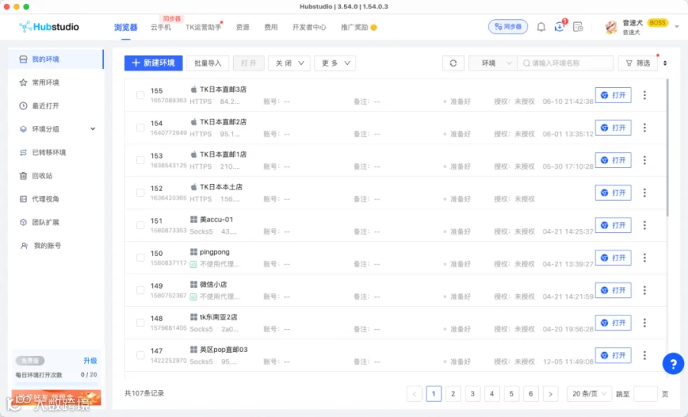The width and height of the screenshot is (688, 417).
Task: Switch to the 云手机 tab
Action: click(x=161, y=27)
